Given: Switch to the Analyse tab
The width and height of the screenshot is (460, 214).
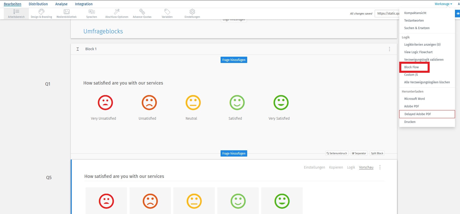Looking at the screenshot, I should click(x=61, y=4).
